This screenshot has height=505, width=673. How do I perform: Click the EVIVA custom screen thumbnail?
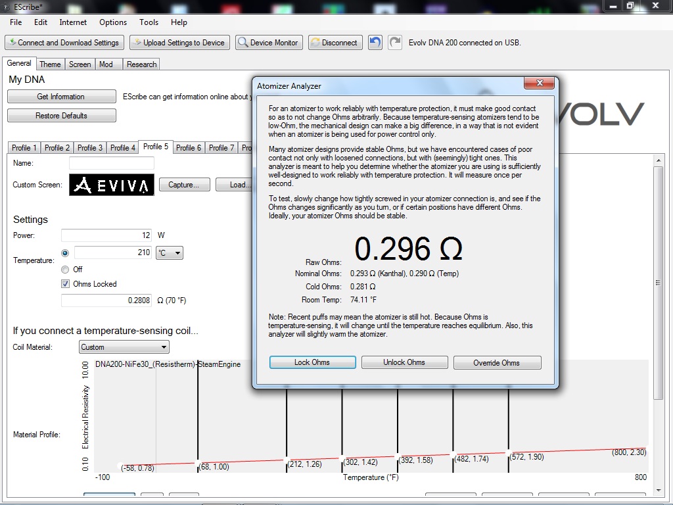112,185
